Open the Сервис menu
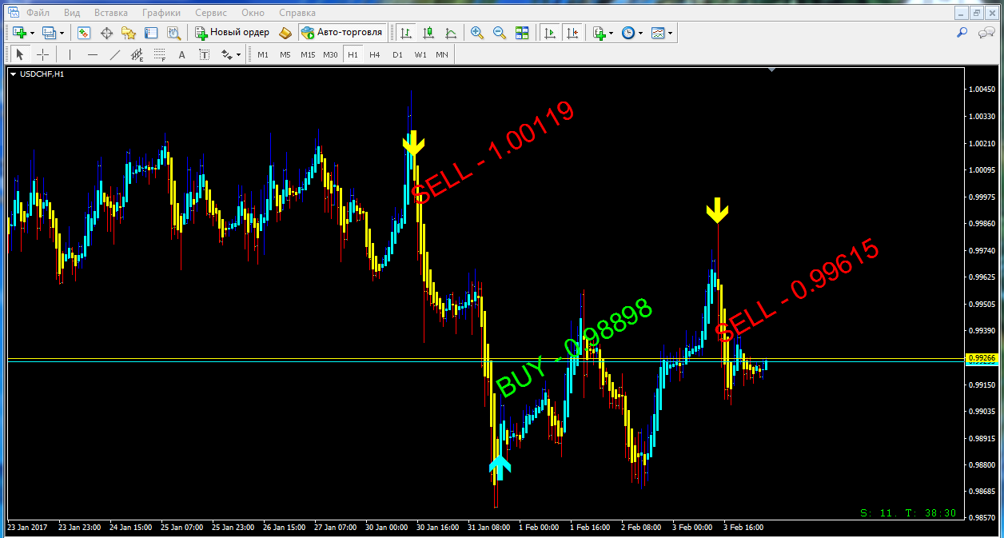The width and height of the screenshot is (1004, 538). 210,13
